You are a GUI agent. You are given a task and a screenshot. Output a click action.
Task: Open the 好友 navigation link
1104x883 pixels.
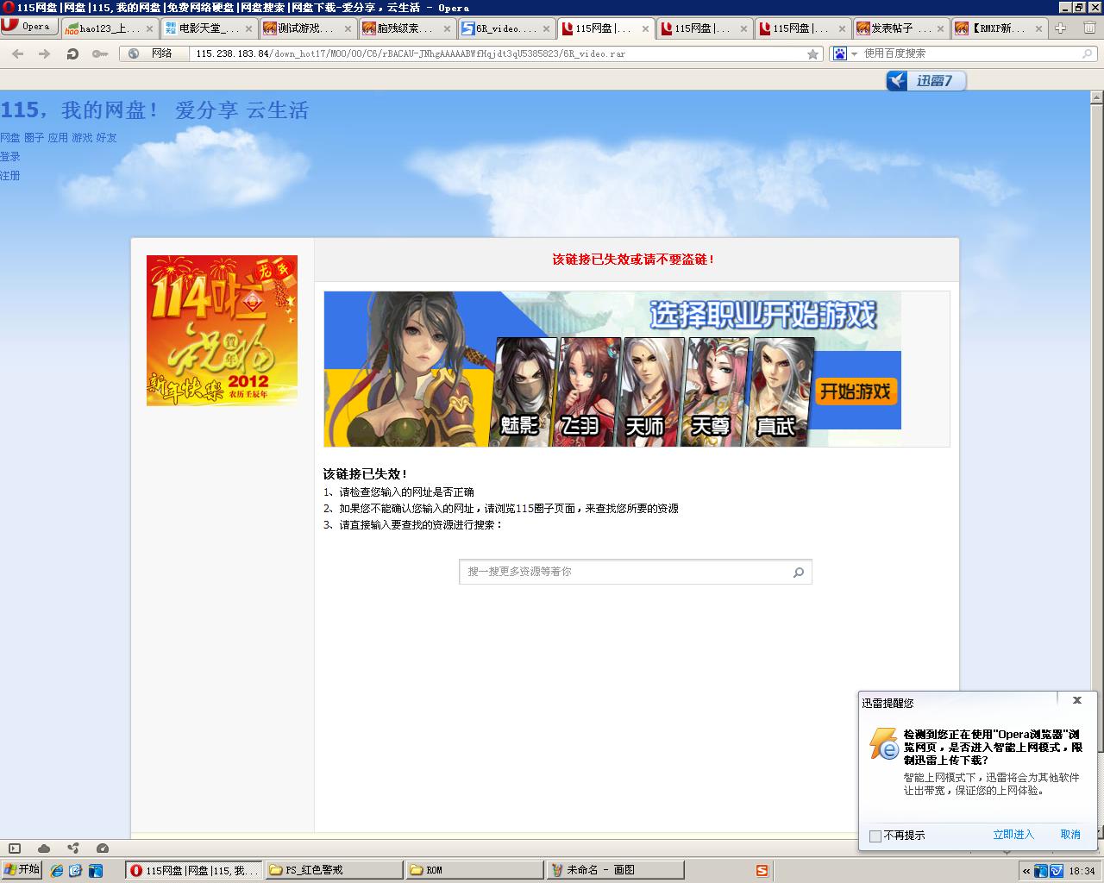(x=106, y=138)
